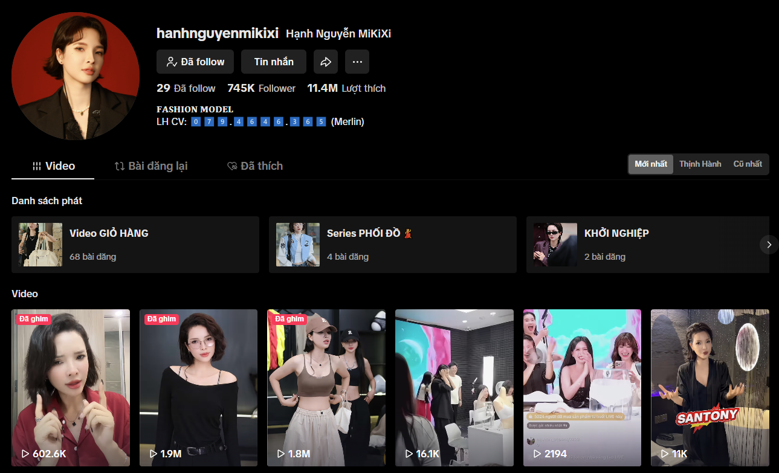The image size is (779, 473).
Task: Play the pinned video with 602.6K views
Action: (x=71, y=387)
